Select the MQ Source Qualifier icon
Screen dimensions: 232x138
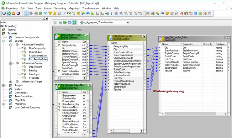135,13
